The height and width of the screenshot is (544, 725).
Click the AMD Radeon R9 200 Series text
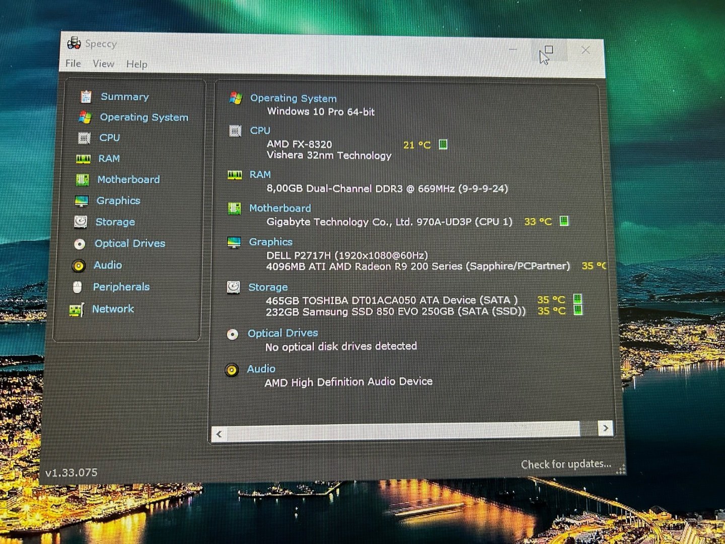[418, 266]
